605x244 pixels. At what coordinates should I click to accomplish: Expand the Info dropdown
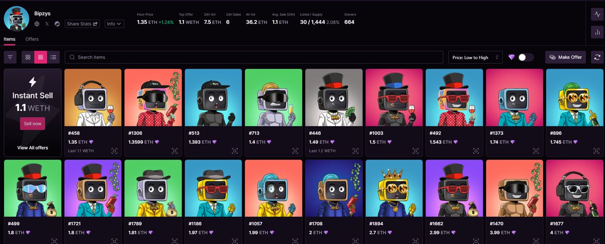pos(114,24)
